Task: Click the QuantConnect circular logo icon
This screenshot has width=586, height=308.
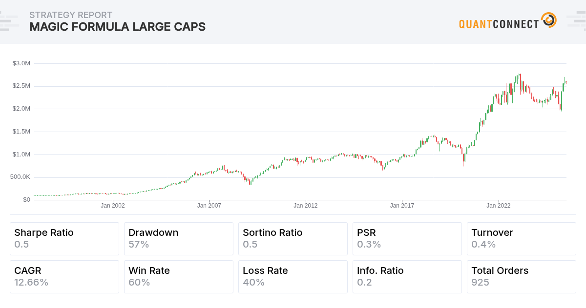Action: pyautogui.click(x=549, y=20)
